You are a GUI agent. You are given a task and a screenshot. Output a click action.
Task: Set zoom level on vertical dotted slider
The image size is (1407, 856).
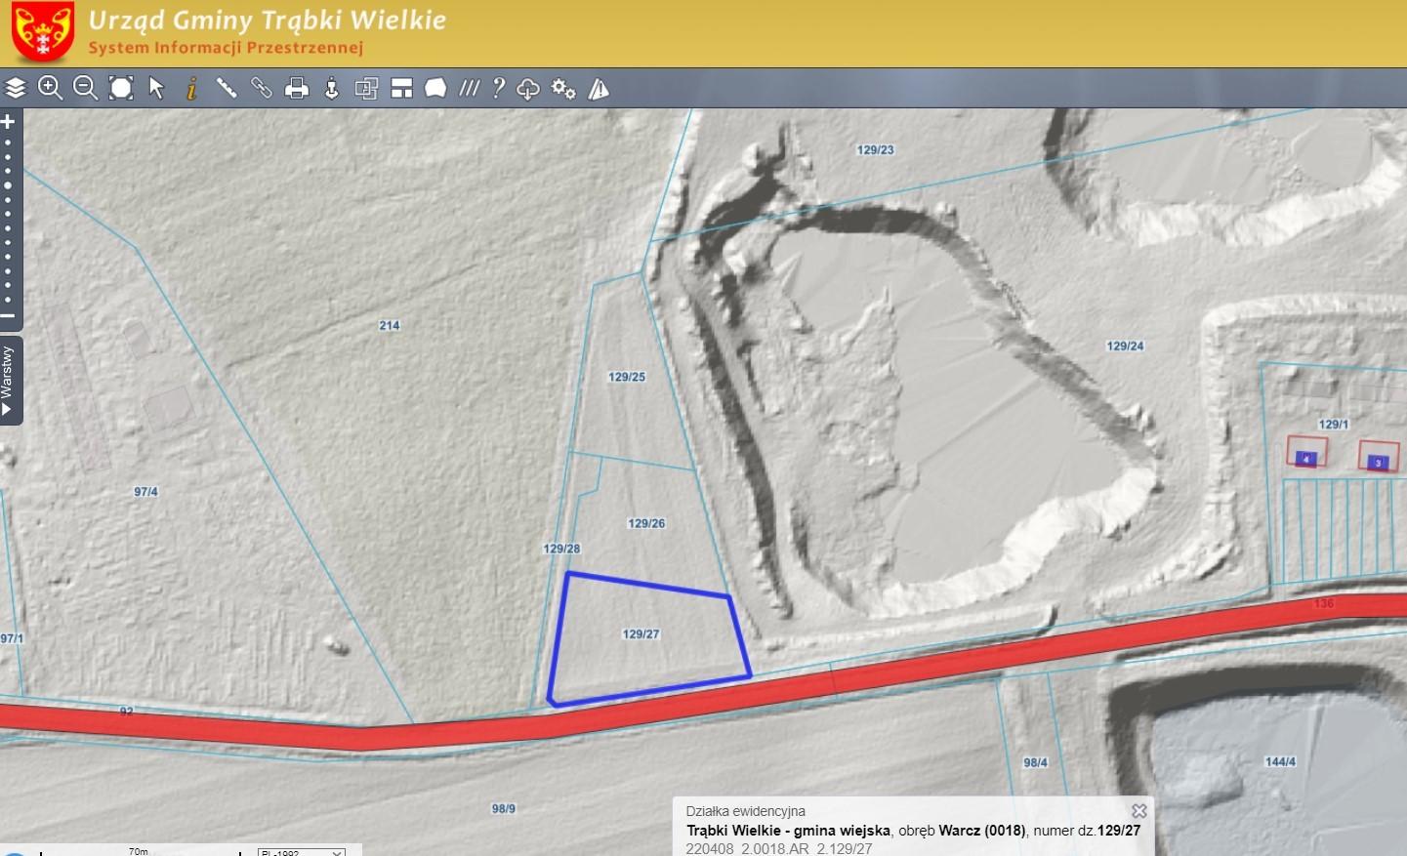[8, 220]
